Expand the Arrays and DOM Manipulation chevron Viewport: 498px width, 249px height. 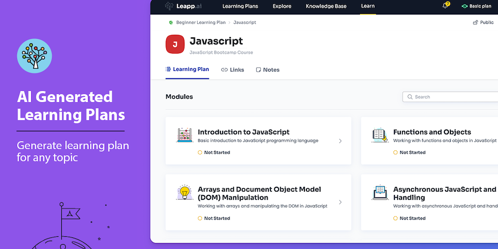coord(340,202)
